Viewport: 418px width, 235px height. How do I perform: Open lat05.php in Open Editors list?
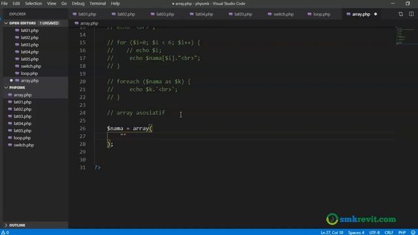pos(29,59)
